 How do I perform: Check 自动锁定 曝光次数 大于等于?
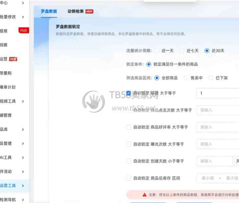129,144
